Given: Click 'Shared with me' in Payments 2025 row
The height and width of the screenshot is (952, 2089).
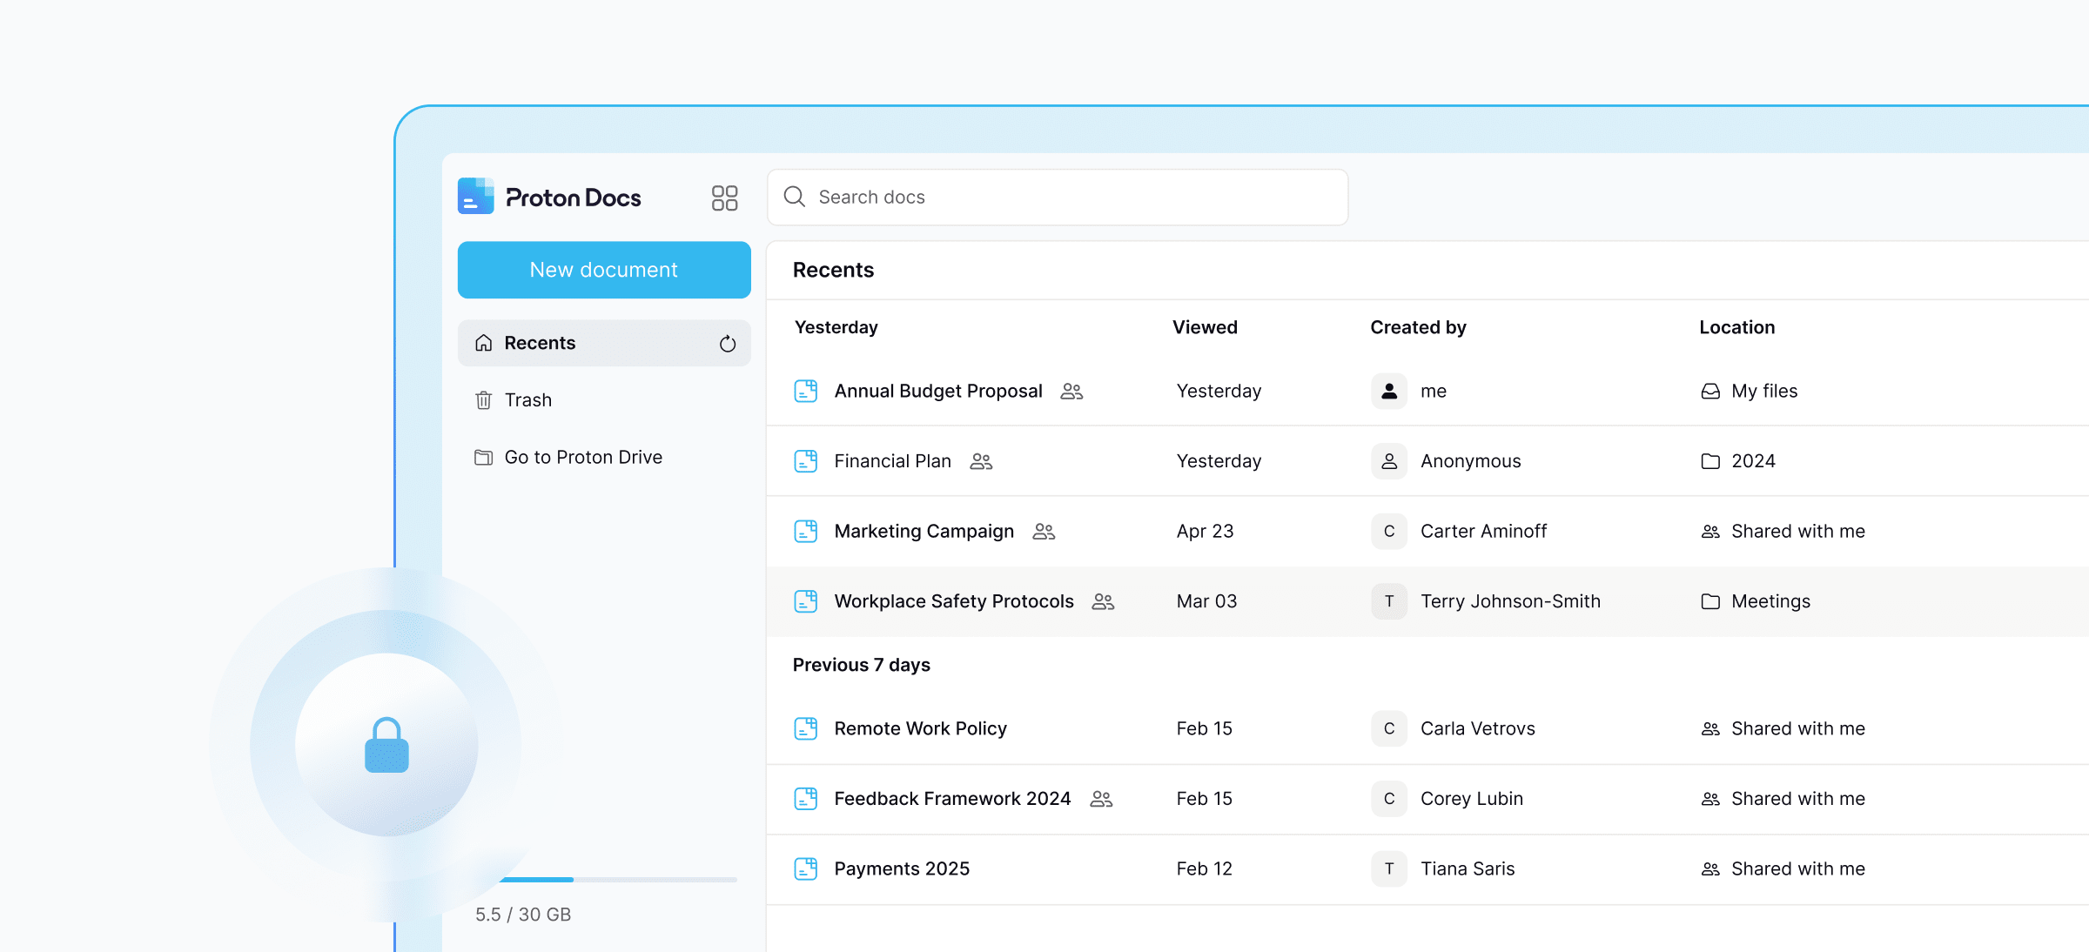Looking at the screenshot, I should click(x=1797, y=868).
